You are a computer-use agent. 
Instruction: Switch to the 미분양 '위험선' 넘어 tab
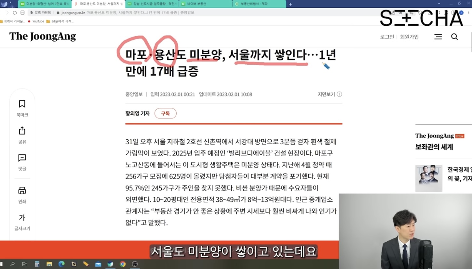tap(45, 4)
